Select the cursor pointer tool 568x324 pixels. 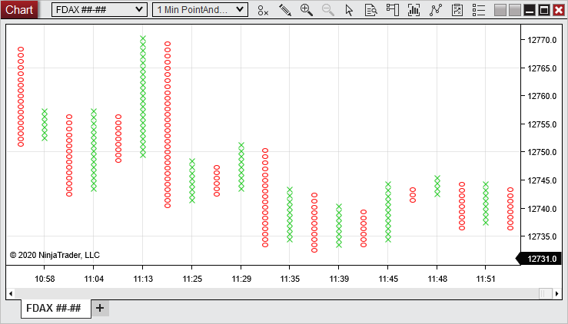[350, 10]
